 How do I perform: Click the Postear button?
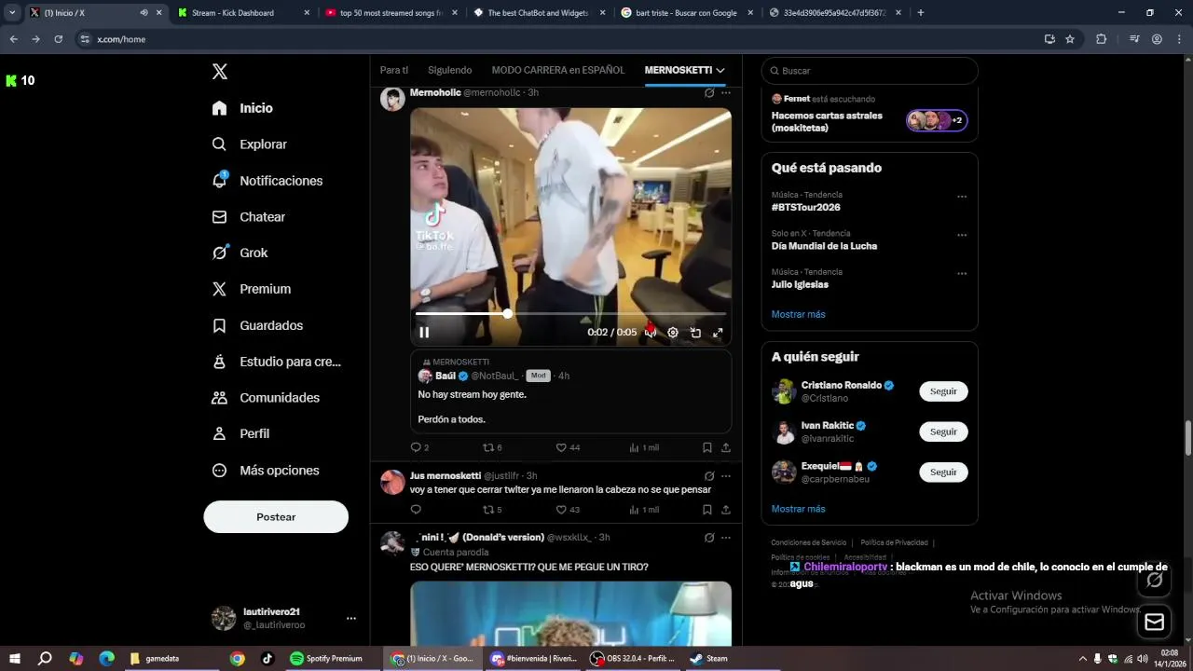(x=276, y=516)
